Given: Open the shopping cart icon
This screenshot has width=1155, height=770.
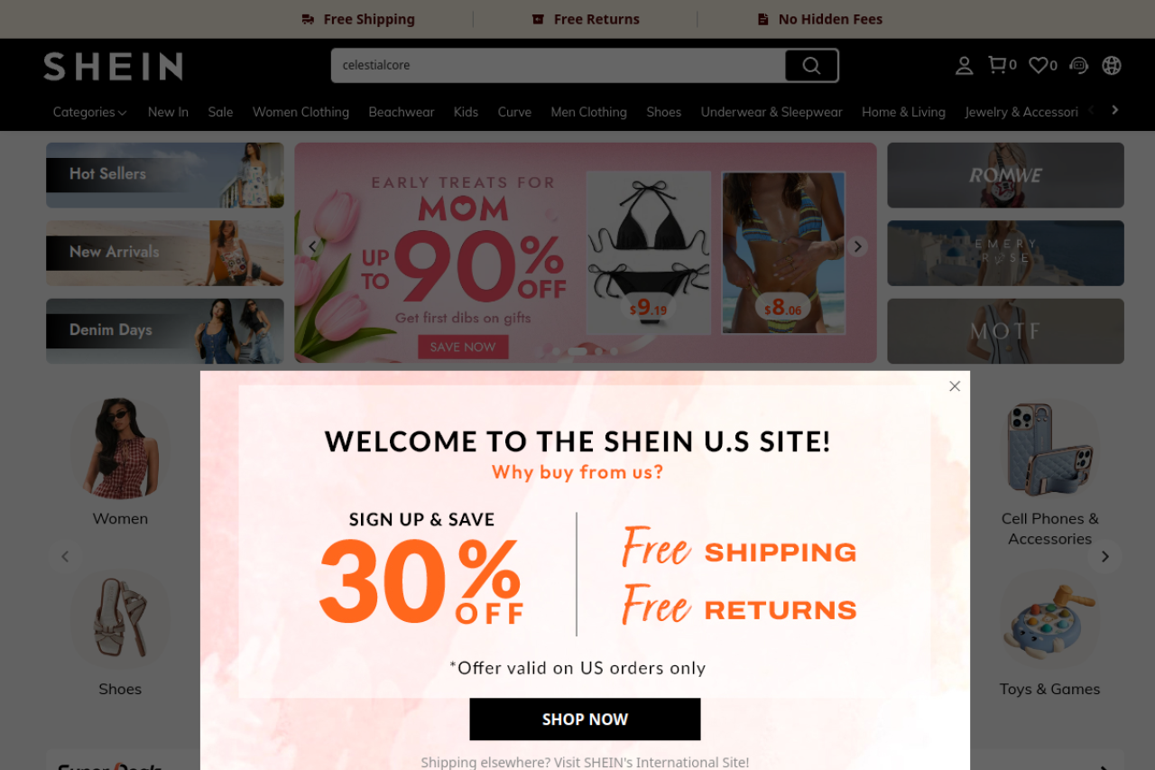Looking at the screenshot, I should [x=1002, y=65].
